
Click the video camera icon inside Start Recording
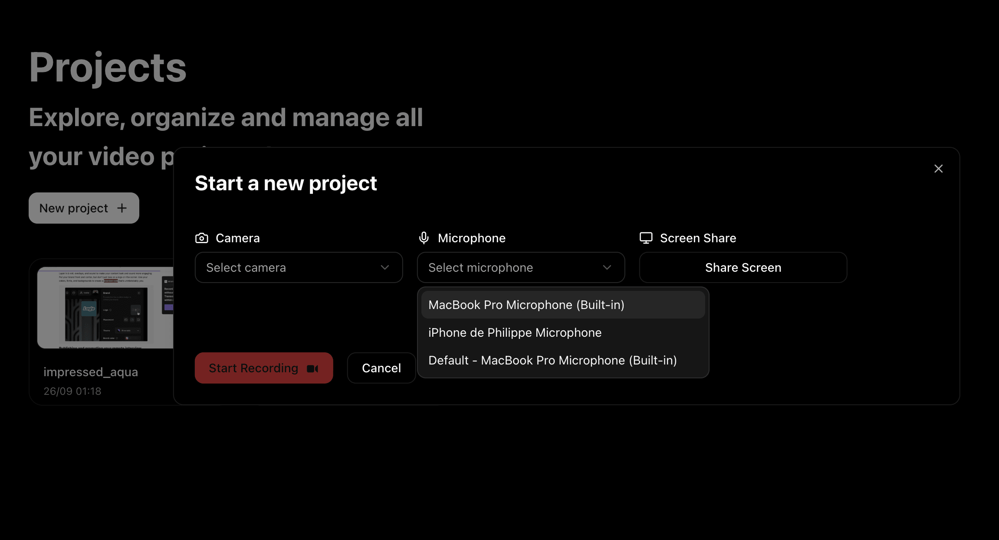coord(312,368)
